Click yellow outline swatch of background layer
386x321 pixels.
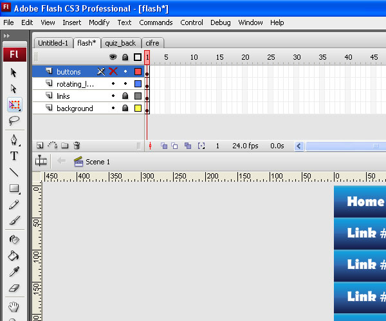(x=138, y=108)
